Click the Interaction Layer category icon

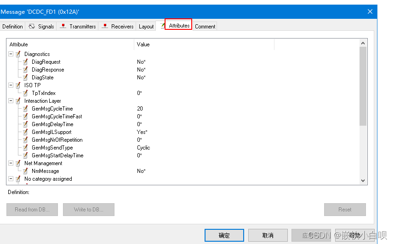pos(18,101)
